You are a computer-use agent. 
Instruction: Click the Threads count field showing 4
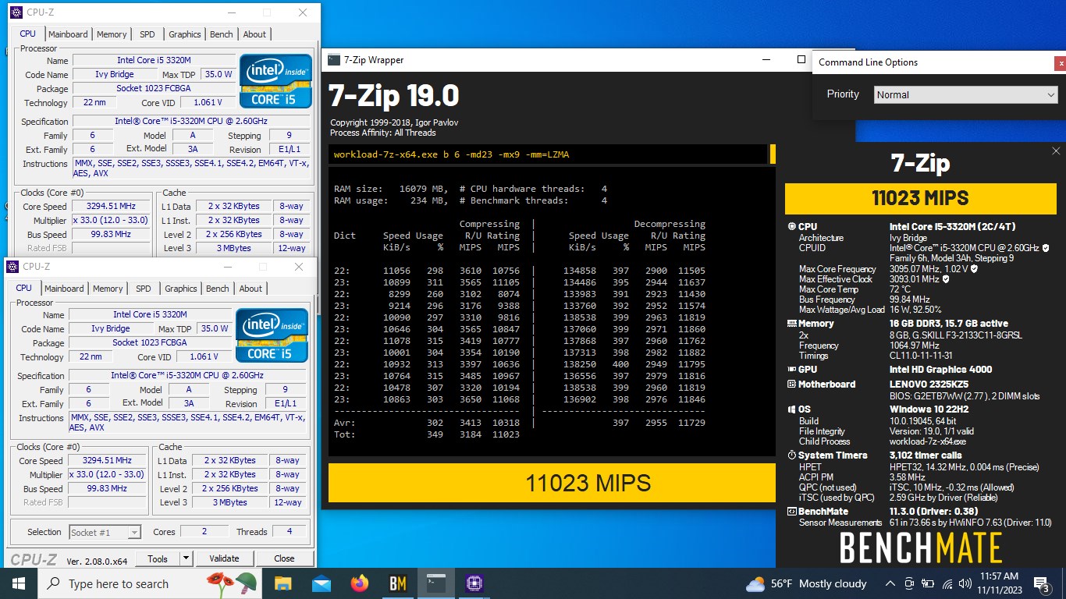(290, 532)
